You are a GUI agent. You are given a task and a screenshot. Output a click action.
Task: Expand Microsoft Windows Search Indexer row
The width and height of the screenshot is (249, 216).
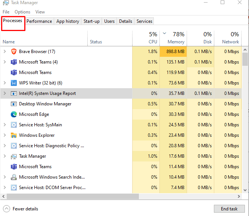4,177
